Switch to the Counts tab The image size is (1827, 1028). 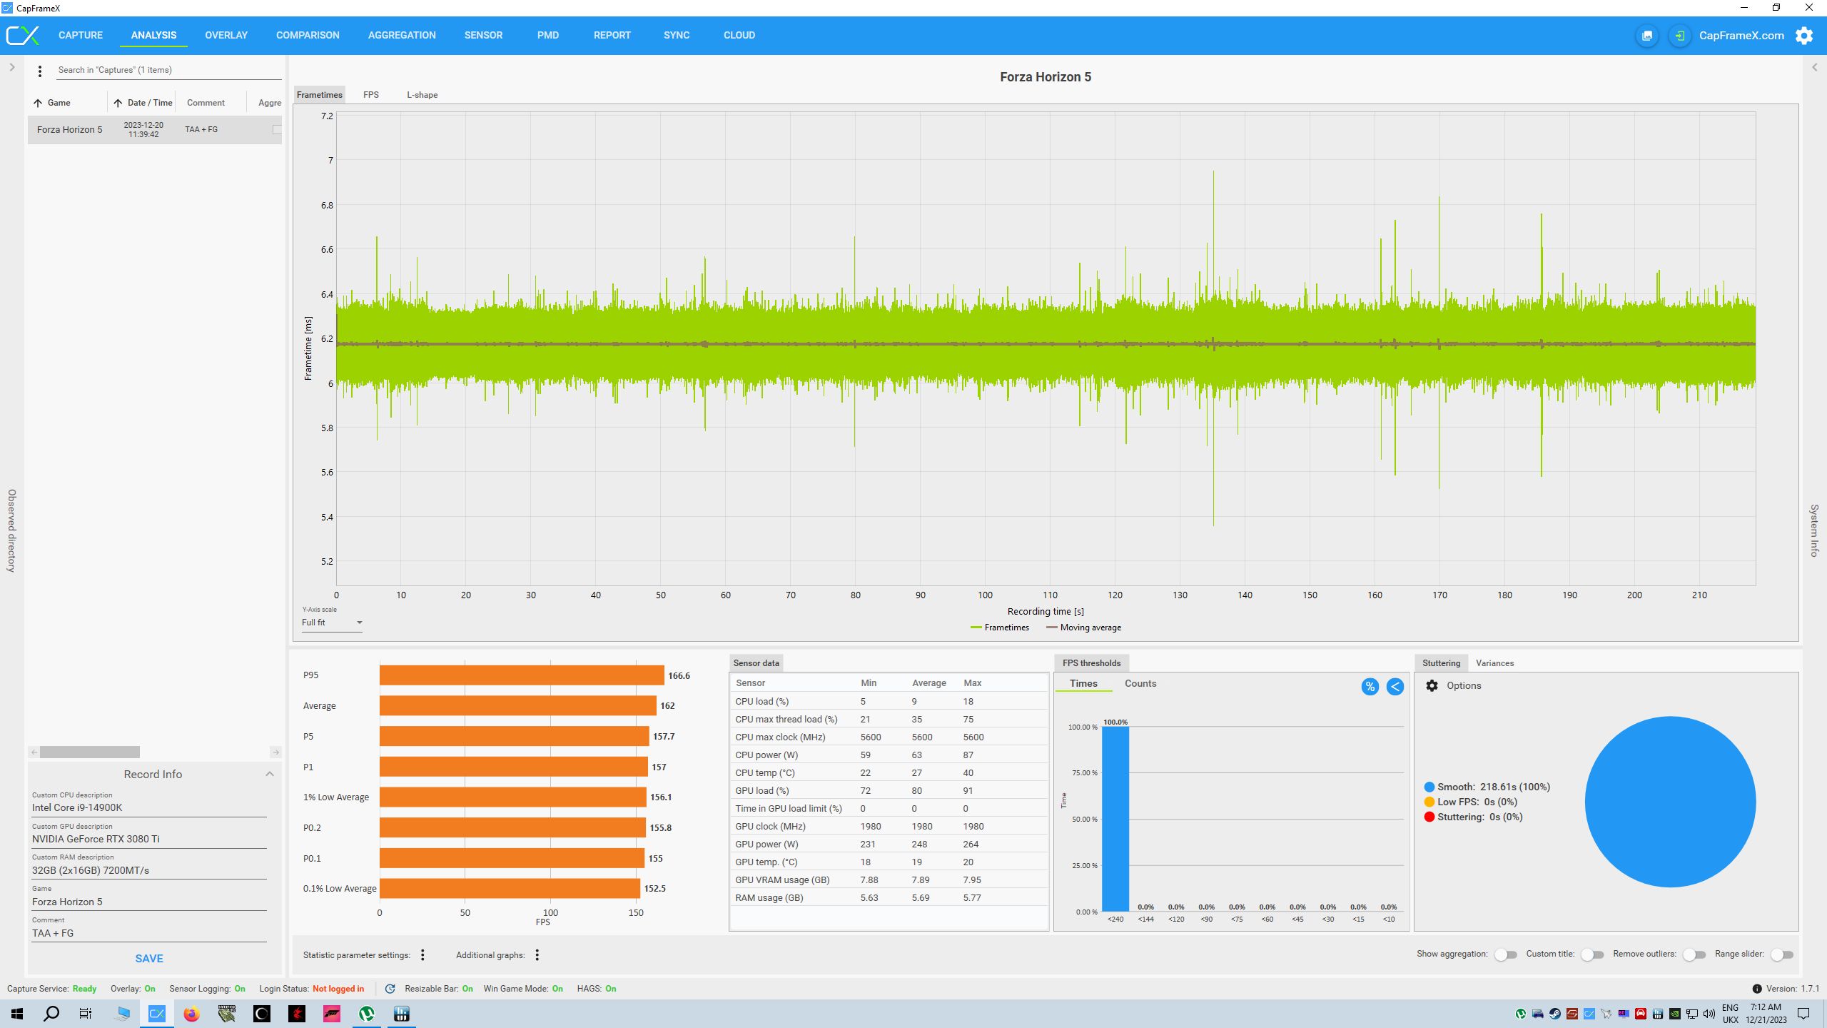point(1140,684)
